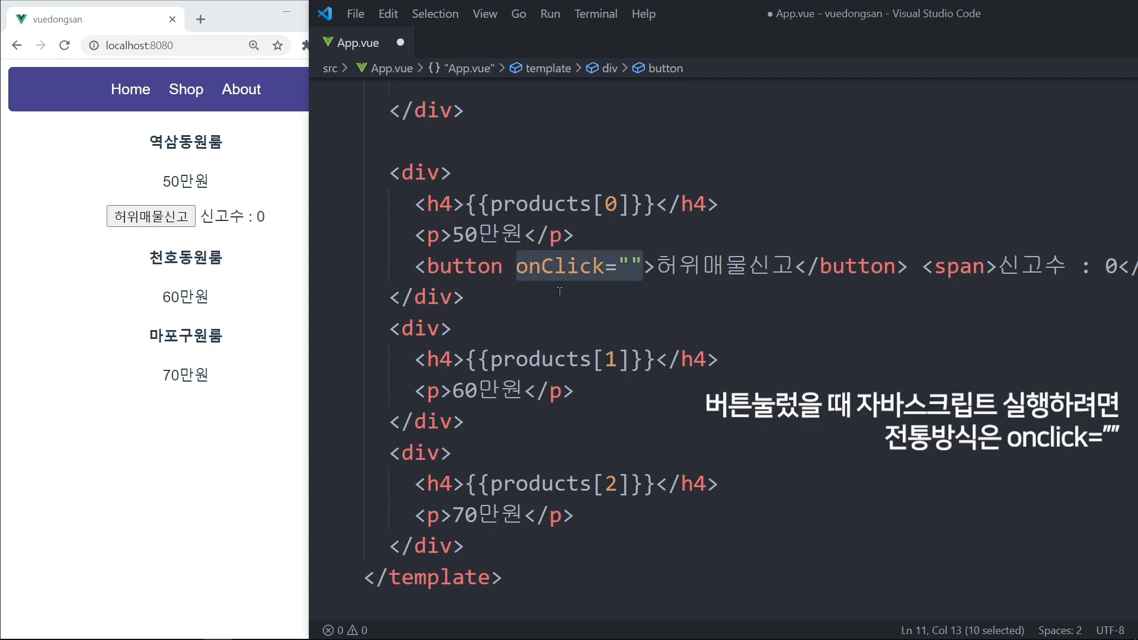Open errors and warnings status indicator
Viewport: 1138px width, 640px height.
[345, 630]
